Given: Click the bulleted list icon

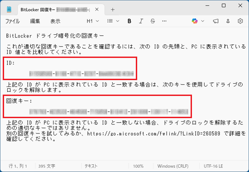Looking at the screenshot, I should 110,21.
